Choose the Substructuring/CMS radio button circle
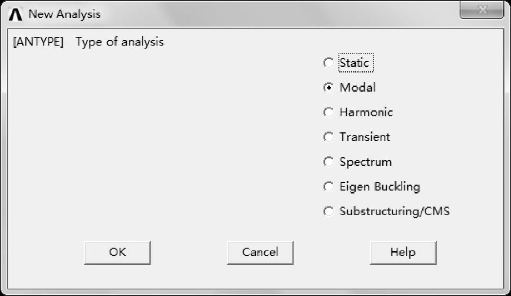This screenshot has width=511, height=296. click(329, 211)
